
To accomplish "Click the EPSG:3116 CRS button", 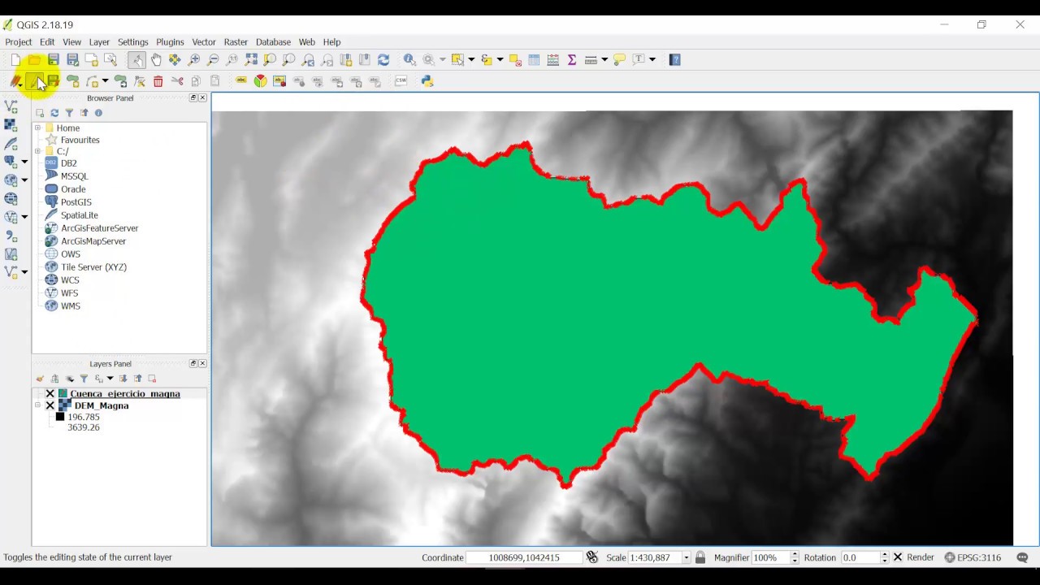I will pyautogui.click(x=973, y=557).
